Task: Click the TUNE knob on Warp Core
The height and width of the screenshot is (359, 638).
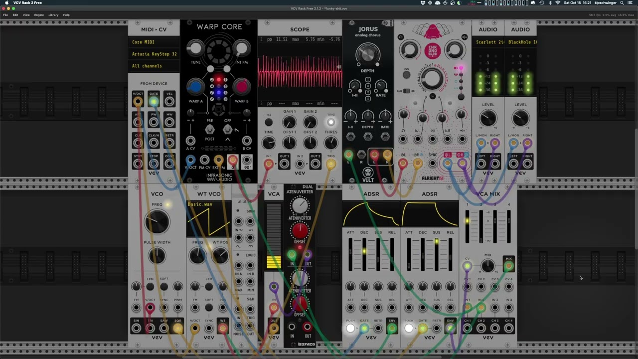Action: coord(195,49)
